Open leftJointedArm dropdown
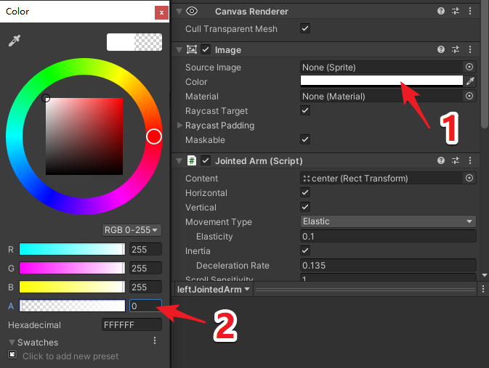This screenshot has height=368, width=489. point(214,290)
